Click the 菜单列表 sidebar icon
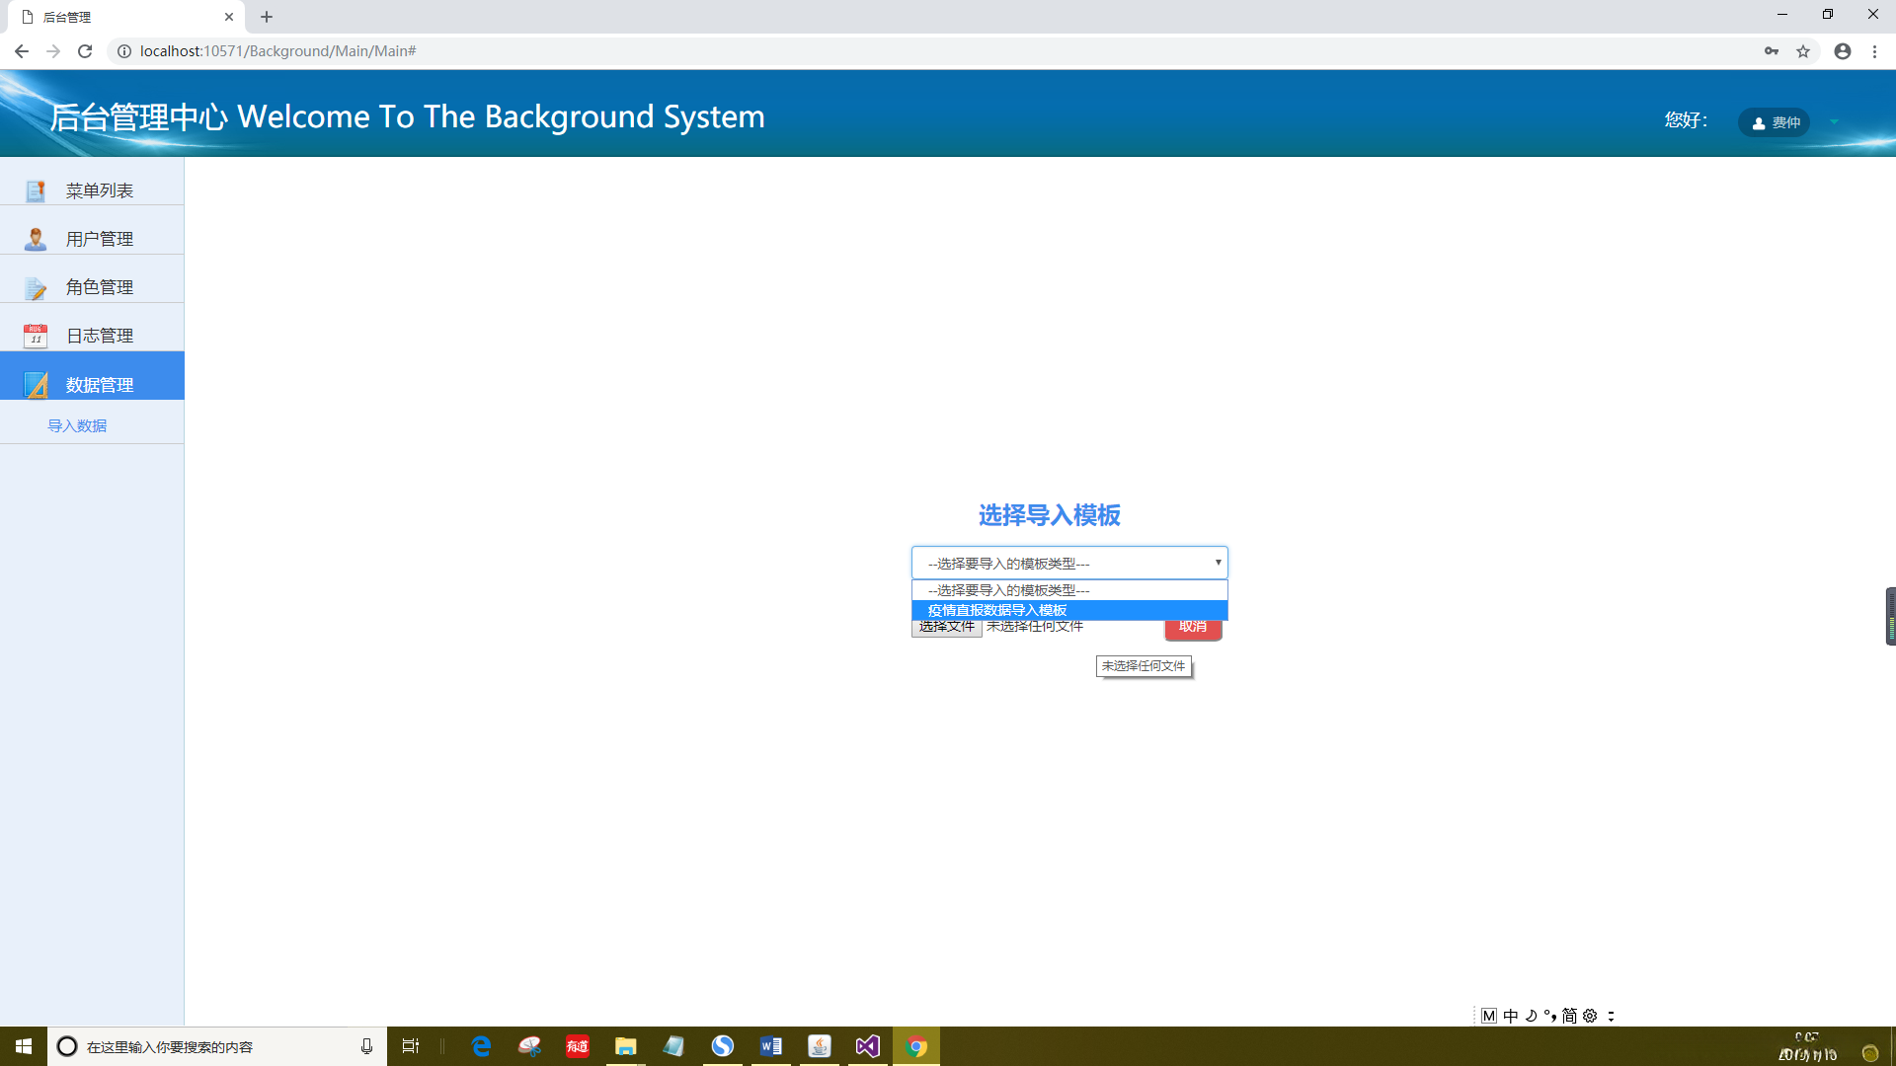Screen dimensions: 1896x1066 [36, 190]
